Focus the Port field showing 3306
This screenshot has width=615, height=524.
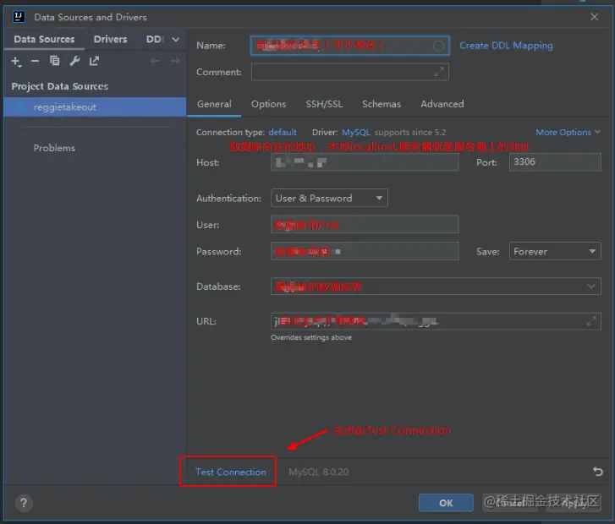coord(555,162)
